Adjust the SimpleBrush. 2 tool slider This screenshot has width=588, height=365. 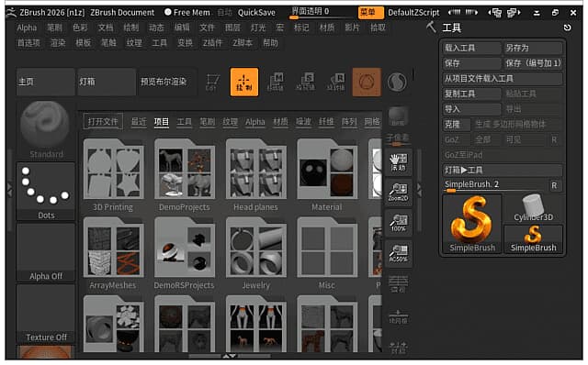tap(495, 185)
